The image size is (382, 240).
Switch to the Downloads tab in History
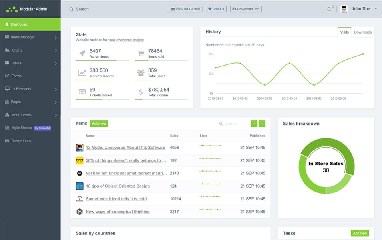(x=362, y=32)
